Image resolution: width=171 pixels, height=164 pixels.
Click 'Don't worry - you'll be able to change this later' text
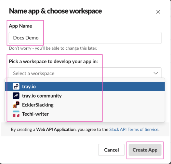click(x=53, y=48)
